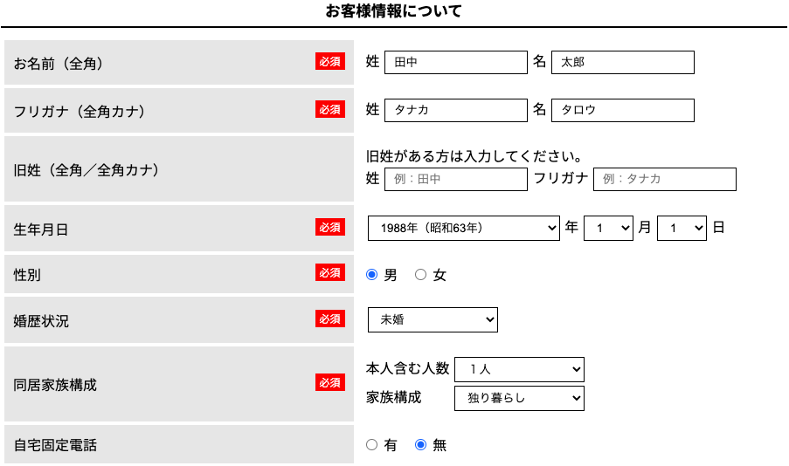Open the birth year dropdown showing 1988年
Image resolution: width=789 pixels, height=466 pixels.
(x=463, y=228)
